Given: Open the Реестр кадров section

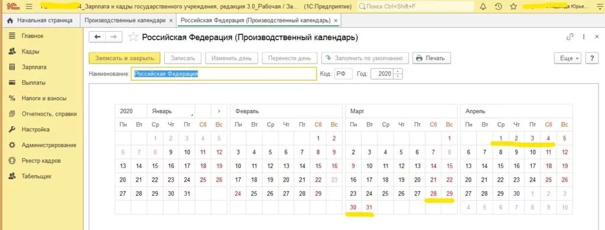Looking at the screenshot, I should click(42, 160).
